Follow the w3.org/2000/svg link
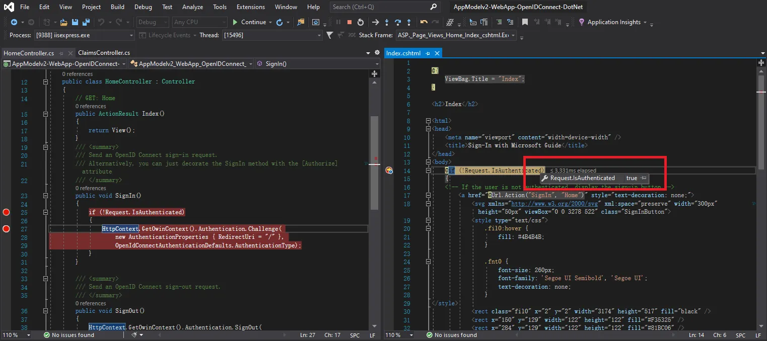This screenshot has height=341, width=767. pyautogui.click(x=554, y=204)
